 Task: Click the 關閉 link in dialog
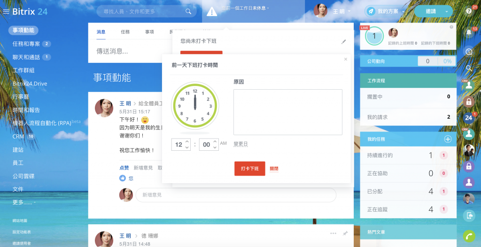coord(274,169)
